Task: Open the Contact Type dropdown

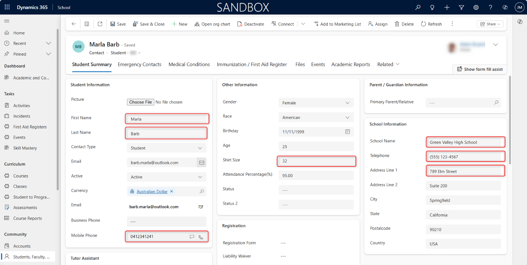Action: coord(200,148)
